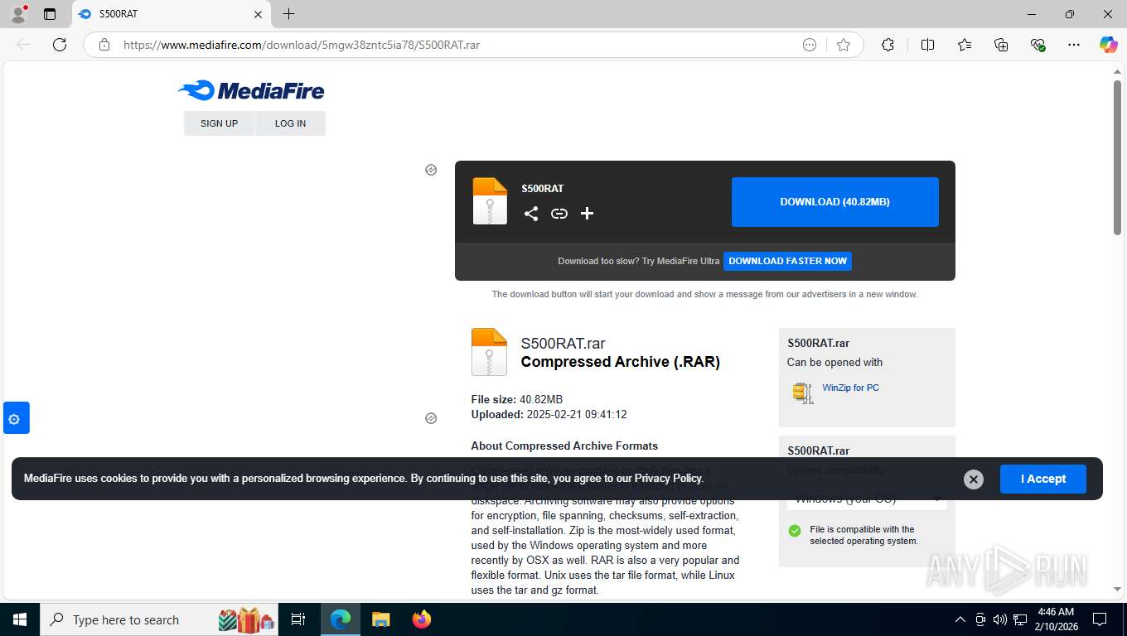Show hidden system tray icons
Screen dimensions: 1127x636
click(x=960, y=619)
